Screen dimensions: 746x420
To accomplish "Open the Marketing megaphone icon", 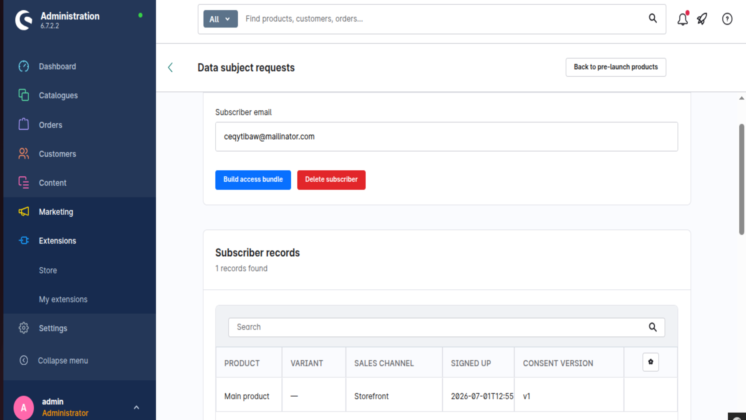I will coord(24,212).
